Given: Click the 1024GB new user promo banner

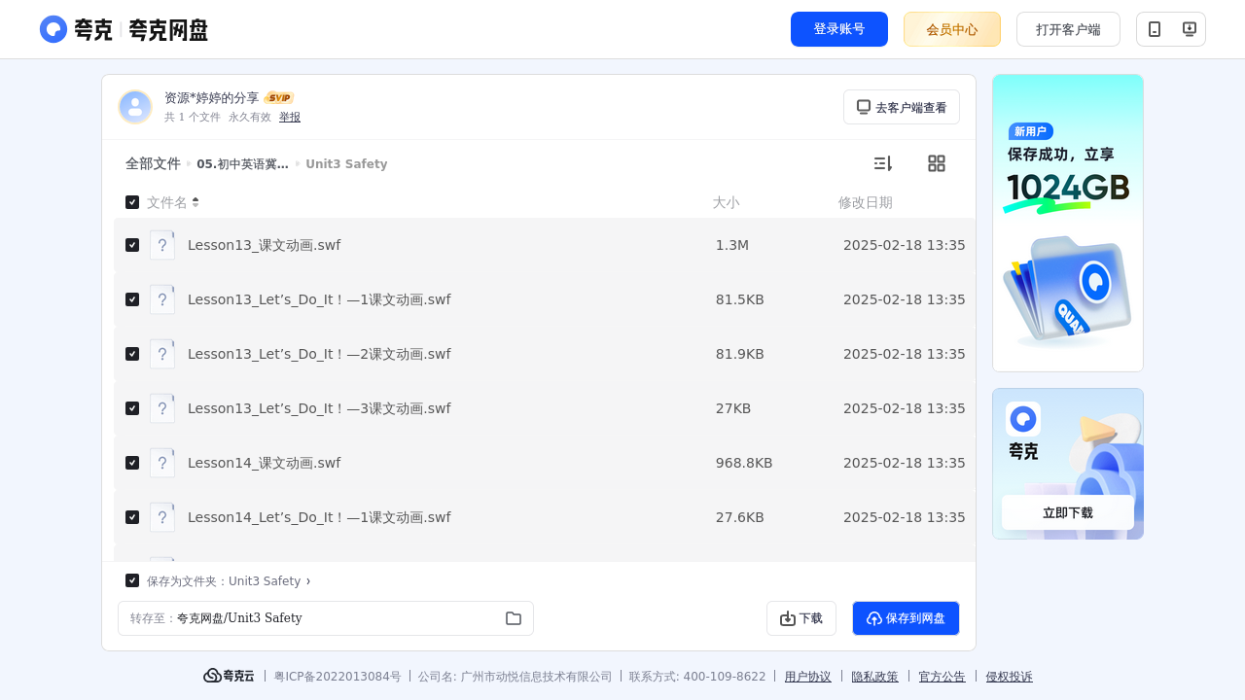Looking at the screenshot, I should click(1068, 223).
